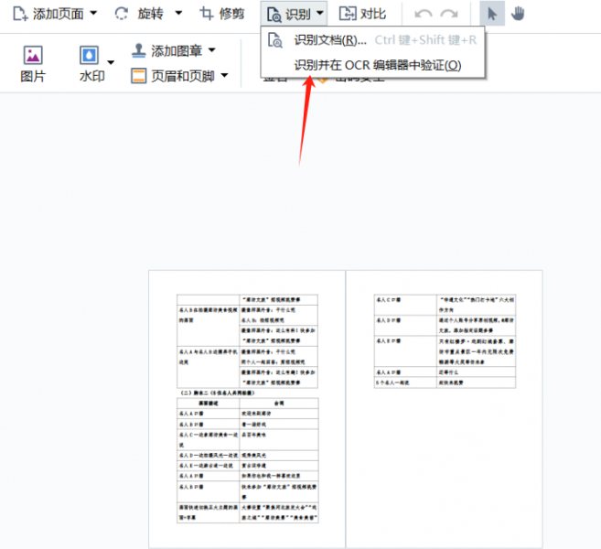This screenshot has width=601, height=549.
Task: Open the 旋转 dropdown arrow
Action: (x=178, y=13)
